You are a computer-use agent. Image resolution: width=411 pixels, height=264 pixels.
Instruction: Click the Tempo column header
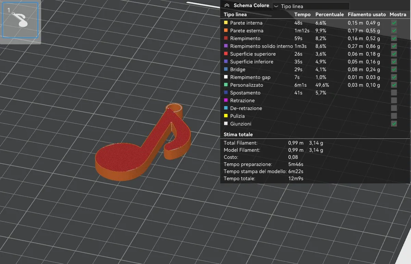click(x=302, y=15)
